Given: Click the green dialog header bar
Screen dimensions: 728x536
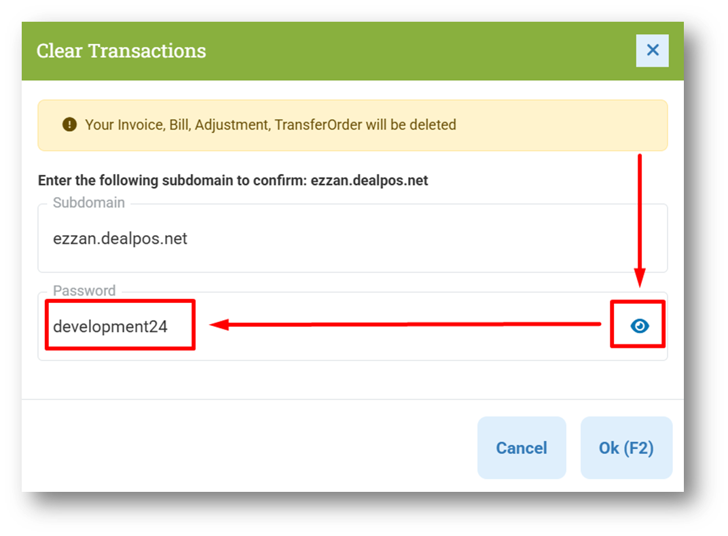Looking at the screenshot, I should (x=352, y=51).
